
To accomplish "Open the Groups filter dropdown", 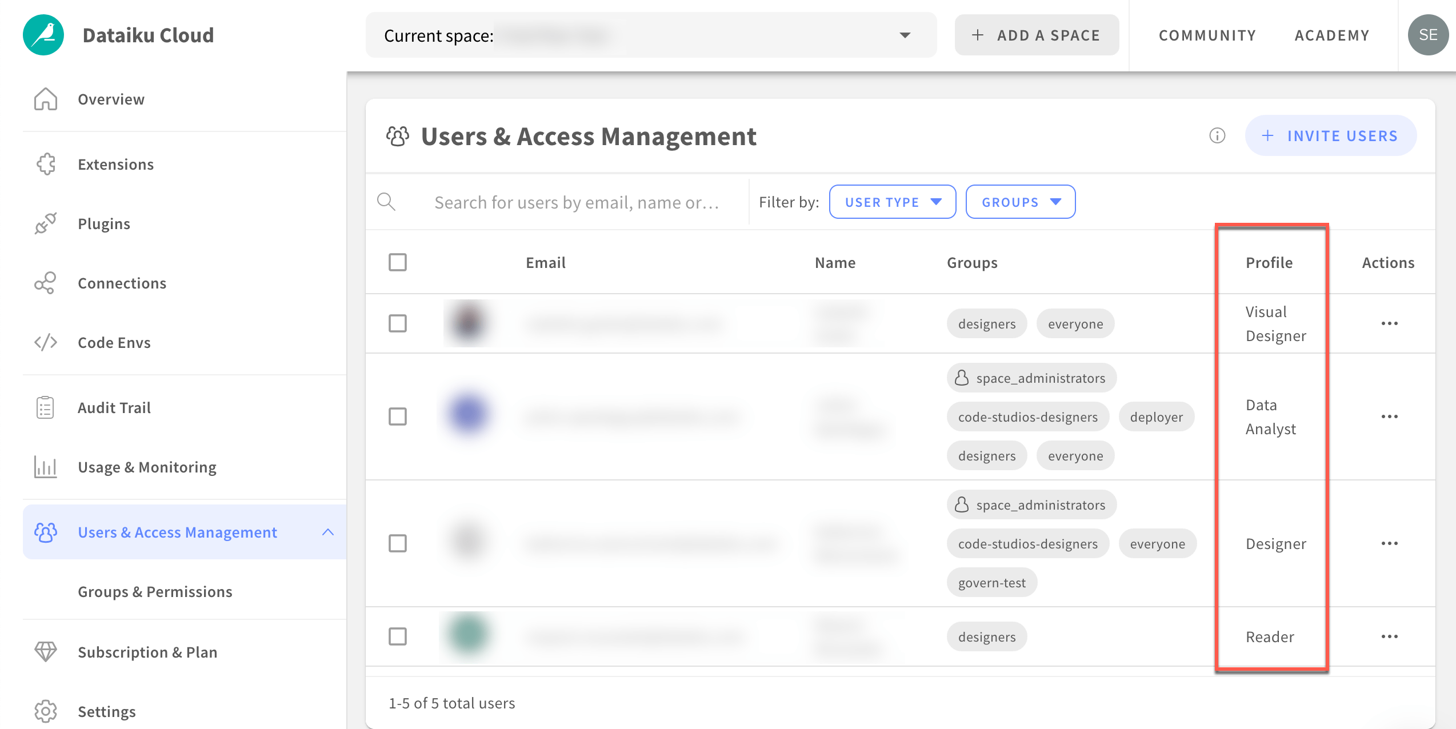I will click(x=1021, y=202).
